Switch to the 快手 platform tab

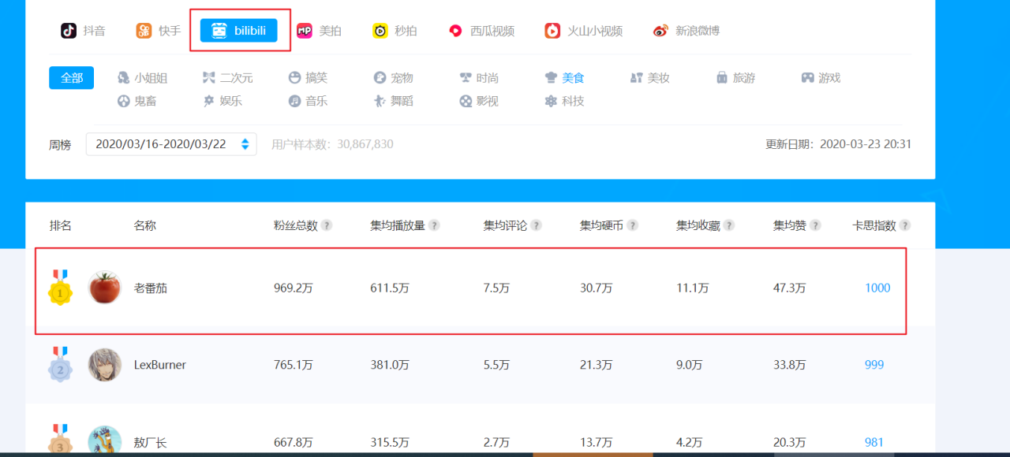158,31
